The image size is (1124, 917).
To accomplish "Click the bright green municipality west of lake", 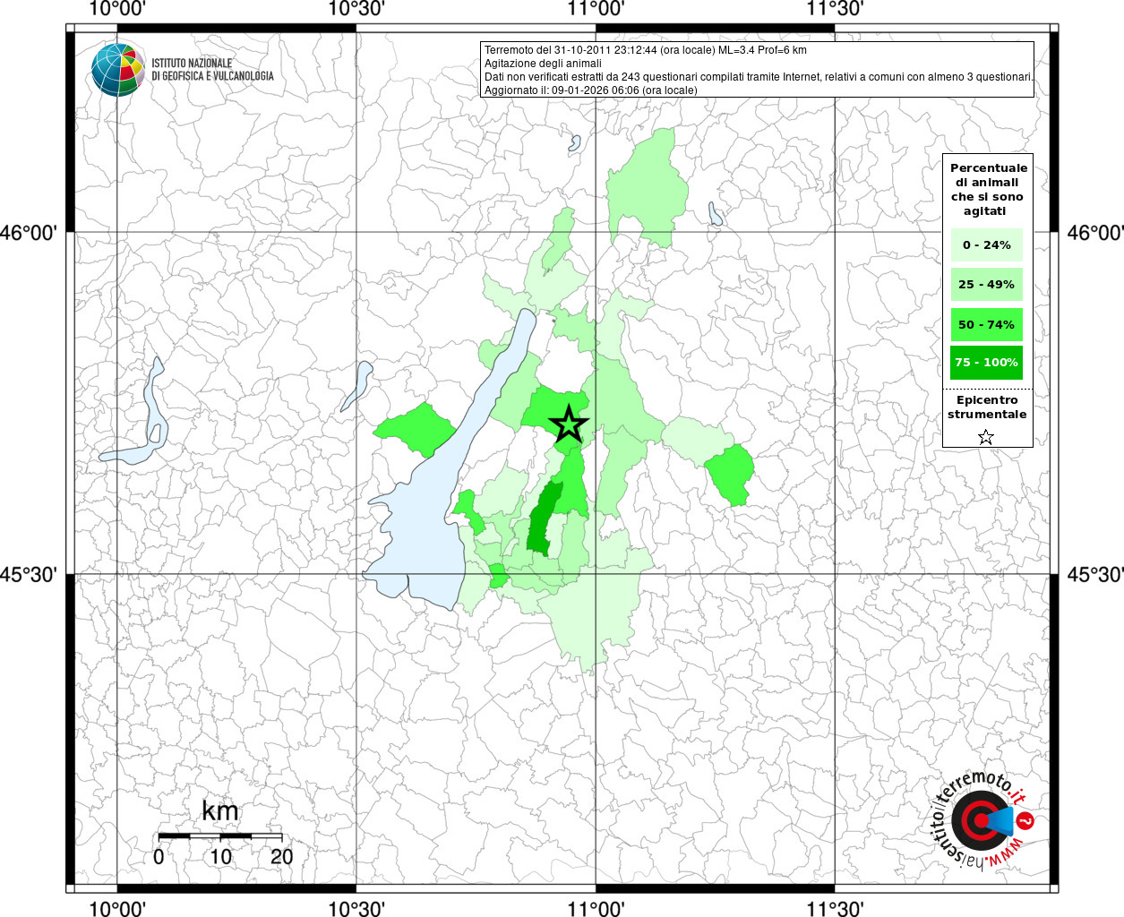I will click(x=415, y=430).
